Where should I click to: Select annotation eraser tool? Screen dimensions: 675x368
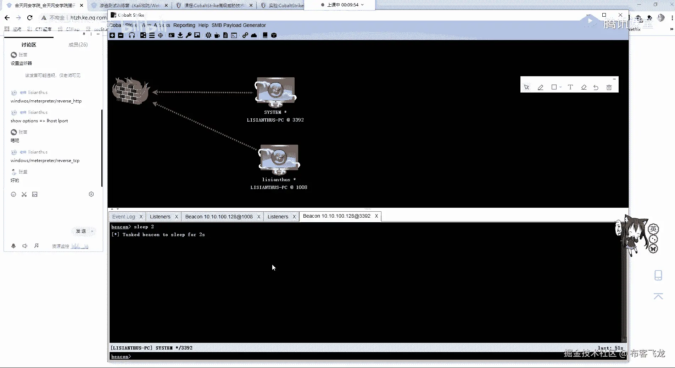click(x=584, y=87)
